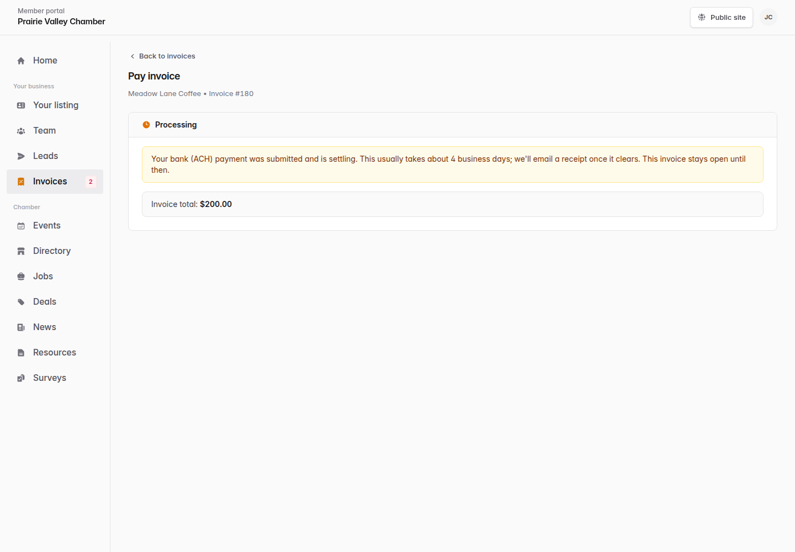Open the Resources menu item
Viewport: 795px width, 552px height.
click(55, 353)
